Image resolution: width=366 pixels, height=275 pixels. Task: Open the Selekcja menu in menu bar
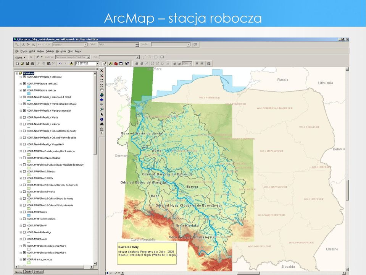click(x=50, y=51)
